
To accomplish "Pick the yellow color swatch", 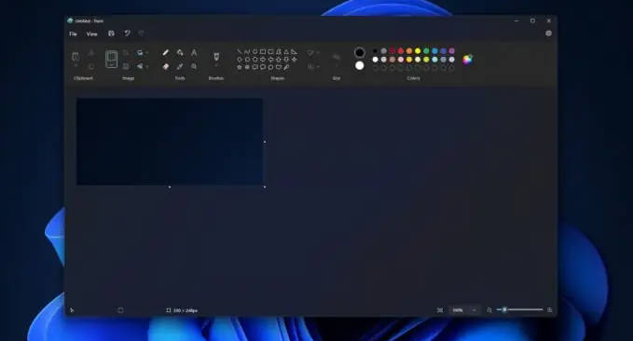I will [x=418, y=51].
